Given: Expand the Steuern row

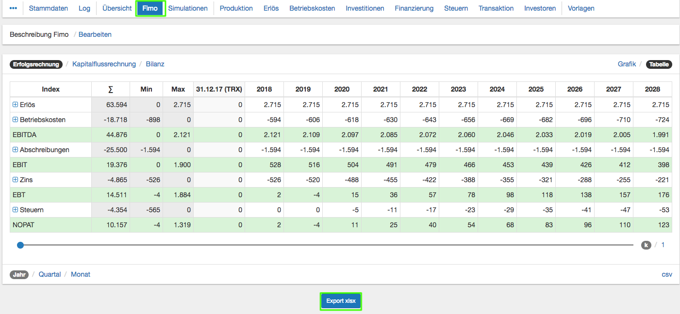Looking at the screenshot, I should point(15,210).
